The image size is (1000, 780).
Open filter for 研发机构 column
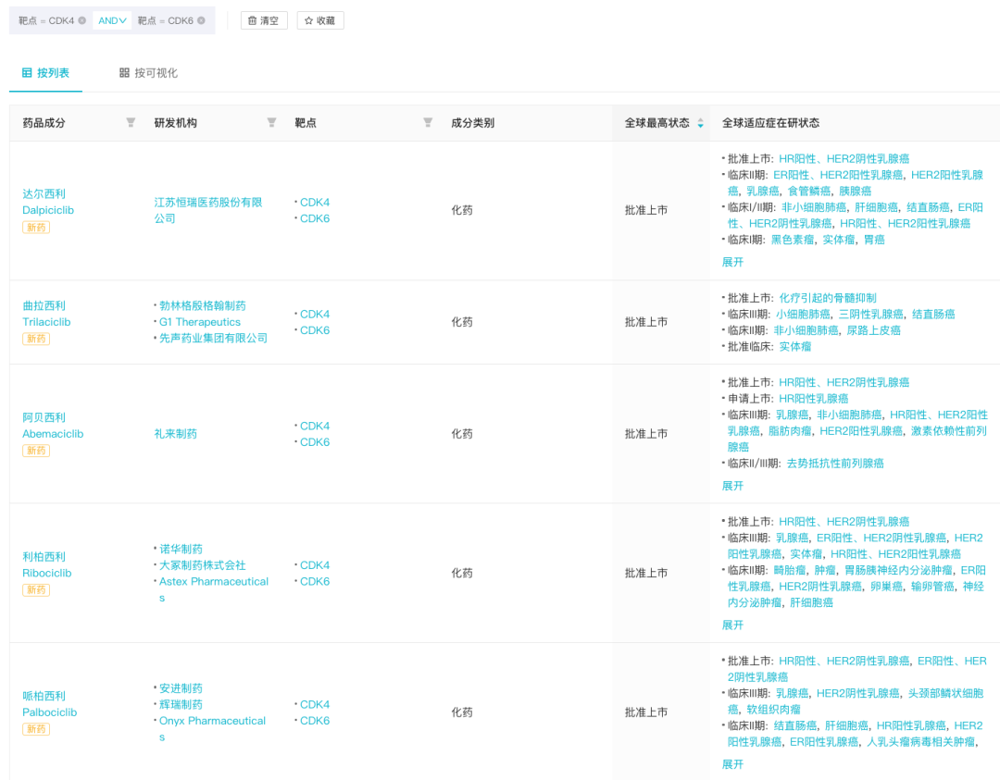pos(271,122)
